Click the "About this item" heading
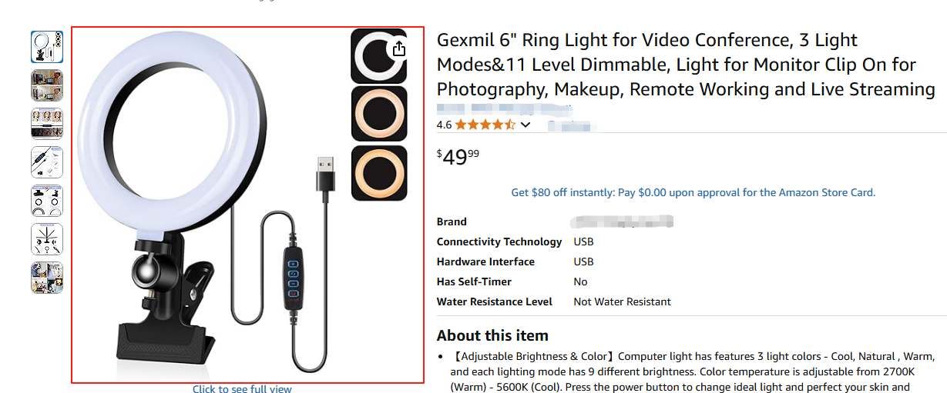 [492, 335]
